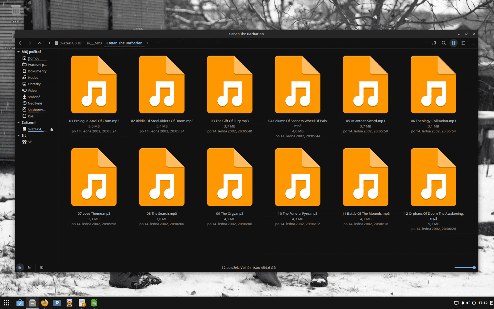494x309 pixels.
Task: Go back to the previous folder
Action: click(20, 43)
